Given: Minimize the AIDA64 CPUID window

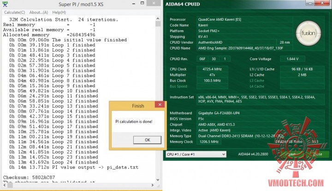Looking at the screenshot, I should click(x=310, y=3).
